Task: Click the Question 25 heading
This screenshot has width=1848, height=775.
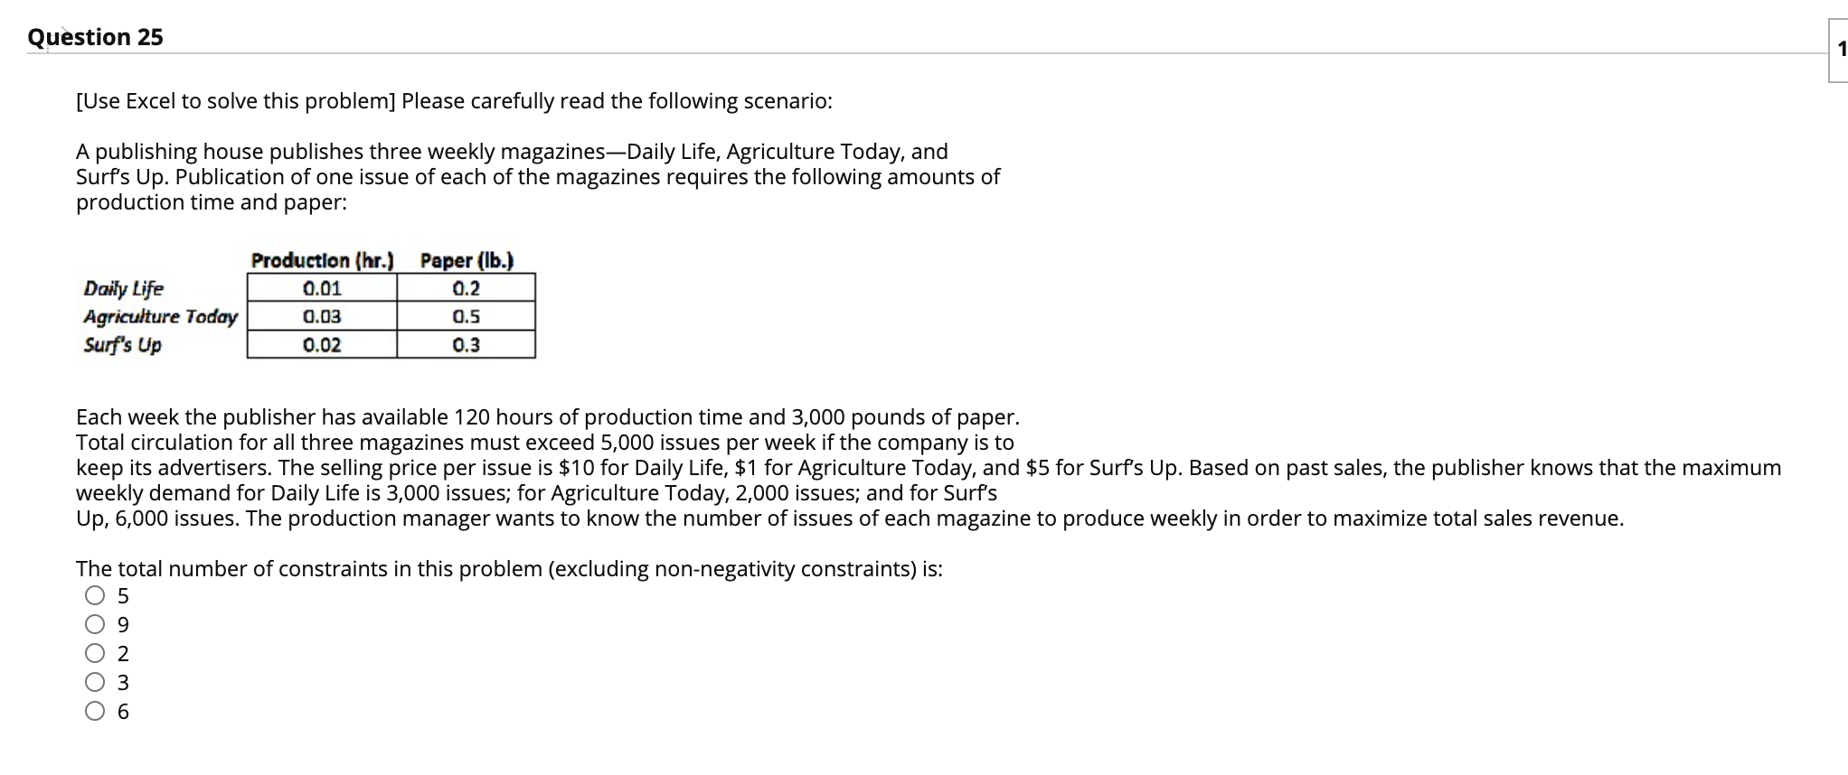Action: 96,37
